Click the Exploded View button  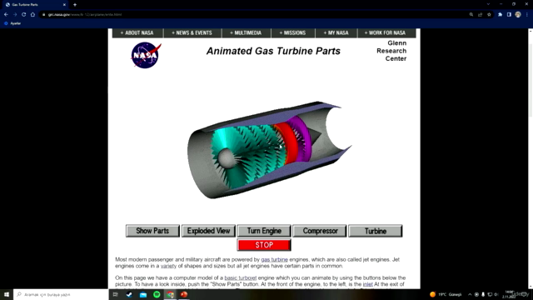(208, 231)
